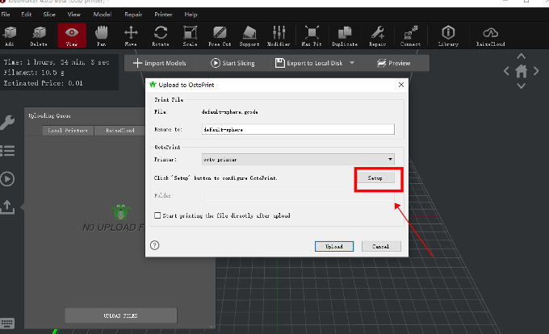Screen dimensions: 549x334
Task: Rotate view with the left arrow
Action: point(506,71)
